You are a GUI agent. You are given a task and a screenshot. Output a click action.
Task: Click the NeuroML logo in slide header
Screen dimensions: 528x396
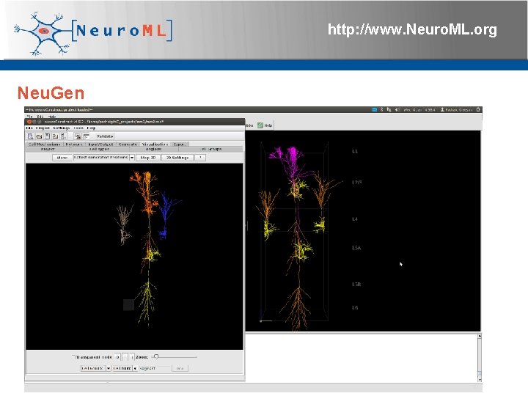(x=93, y=33)
